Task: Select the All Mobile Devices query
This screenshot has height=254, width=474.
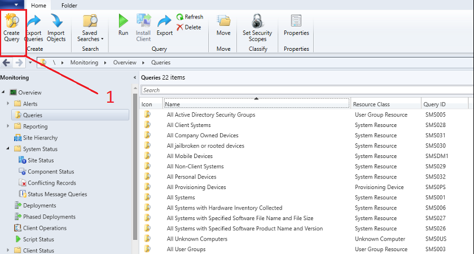Action: coord(190,156)
